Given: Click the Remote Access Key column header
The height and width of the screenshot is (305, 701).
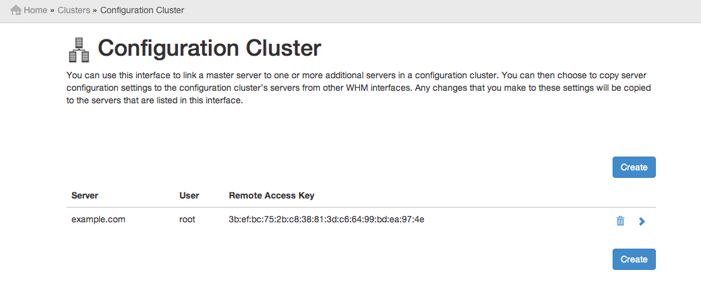Looking at the screenshot, I should pos(271,195).
